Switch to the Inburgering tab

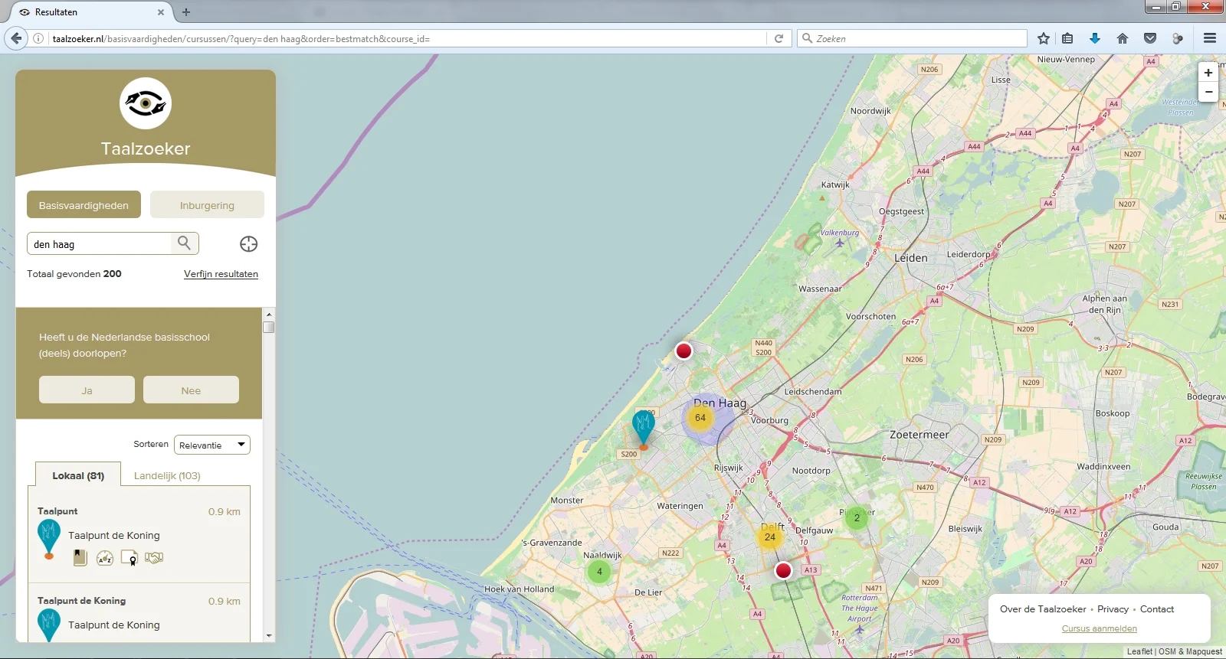[x=207, y=204]
